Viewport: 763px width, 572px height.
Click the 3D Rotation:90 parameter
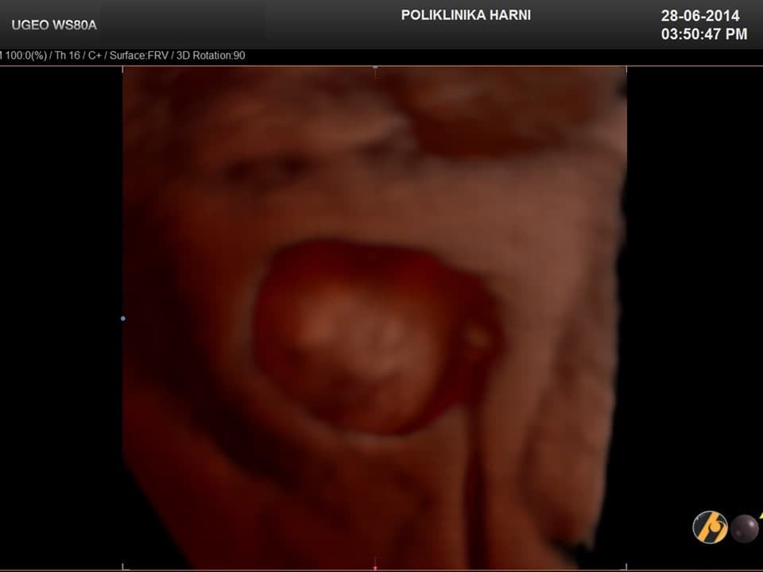point(208,56)
